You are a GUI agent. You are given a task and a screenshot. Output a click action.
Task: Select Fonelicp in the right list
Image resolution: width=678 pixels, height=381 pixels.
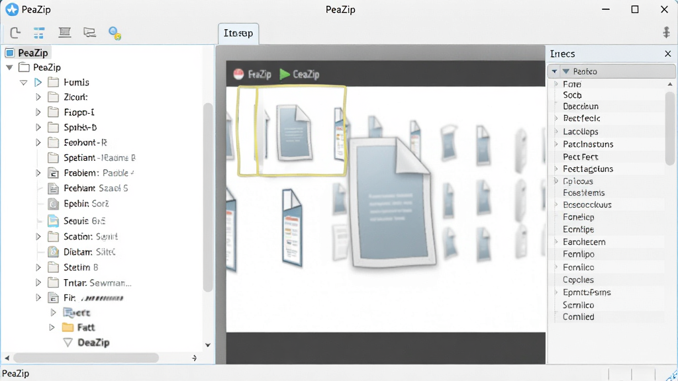click(x=579, y=217)
